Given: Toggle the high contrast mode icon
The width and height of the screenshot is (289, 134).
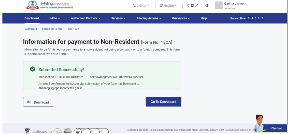Looking at the screenshot, I should click(207, 6).
